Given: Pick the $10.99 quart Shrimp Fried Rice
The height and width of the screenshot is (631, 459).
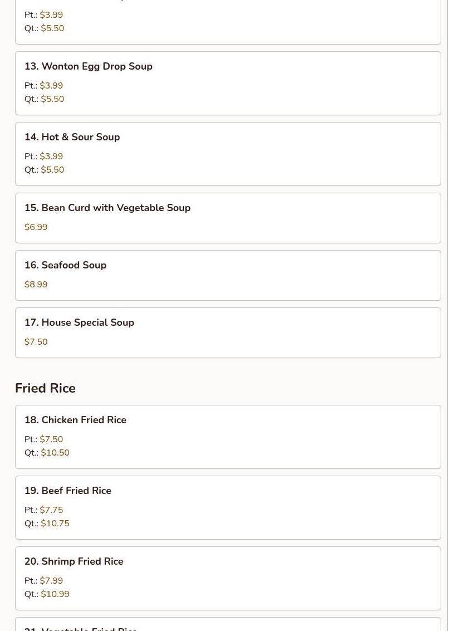Looking at the screenshot, I should coord(55,594).
